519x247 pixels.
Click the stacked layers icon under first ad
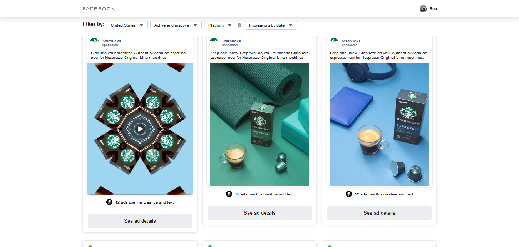tap(109, 202)
